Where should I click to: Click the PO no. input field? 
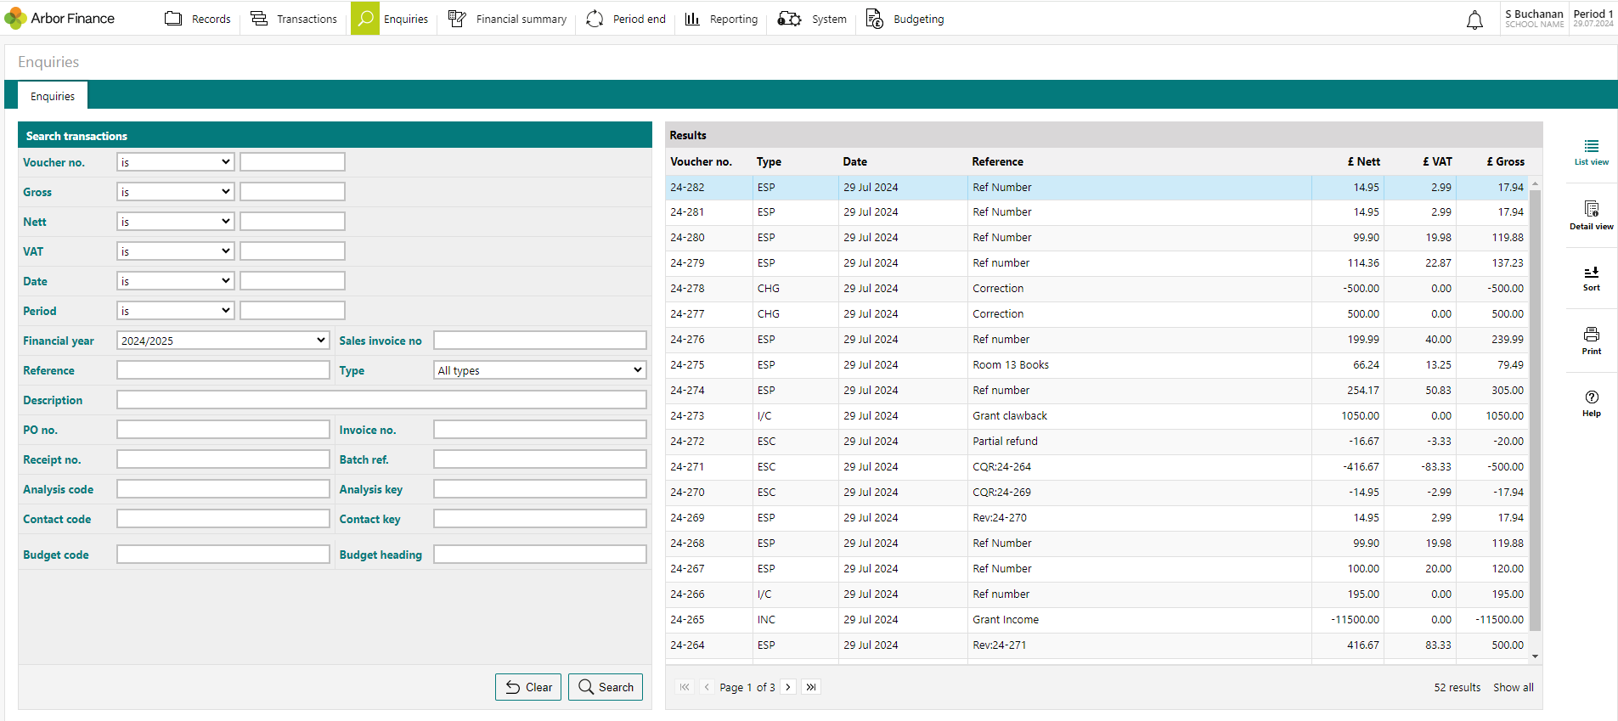point(223,430)
